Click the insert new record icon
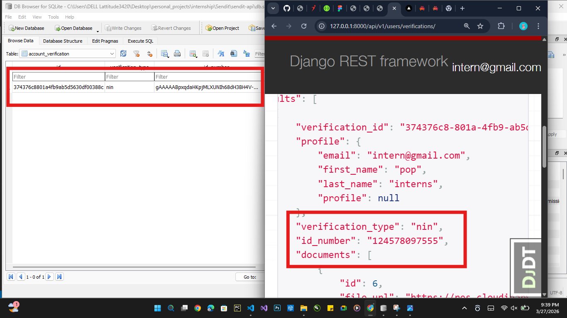The width and height of the screenshot is (567, 318). (193, 53)
